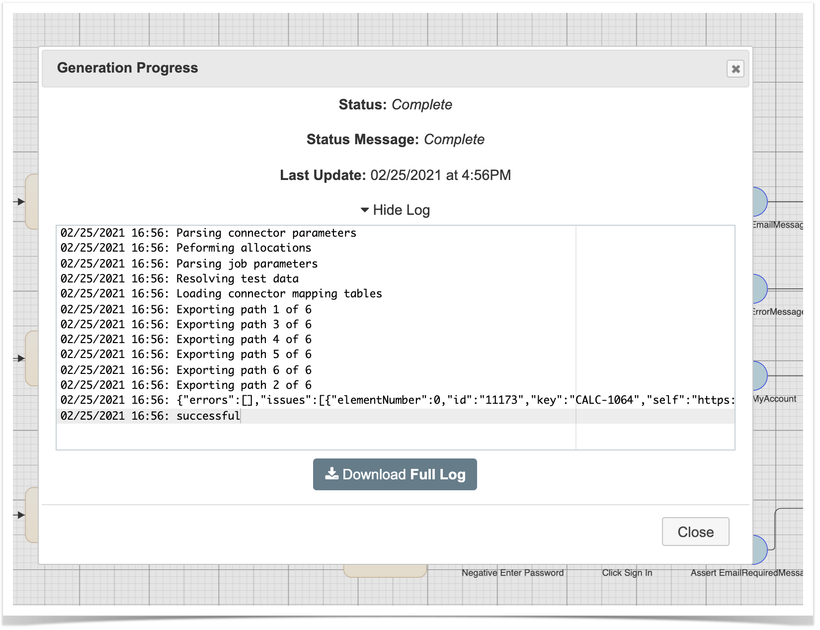
Task: Click the Status Message: Complete text
Action: (396, 139)
